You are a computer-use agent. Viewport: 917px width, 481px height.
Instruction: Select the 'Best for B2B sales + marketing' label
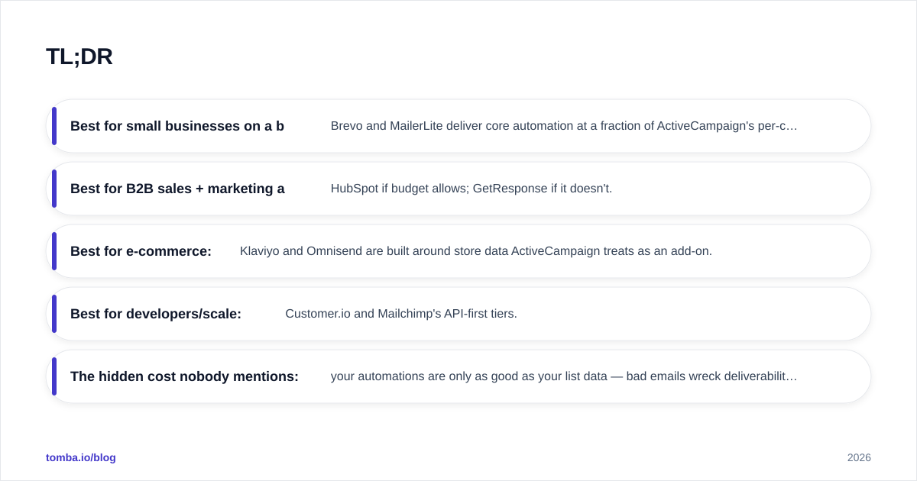177,189
